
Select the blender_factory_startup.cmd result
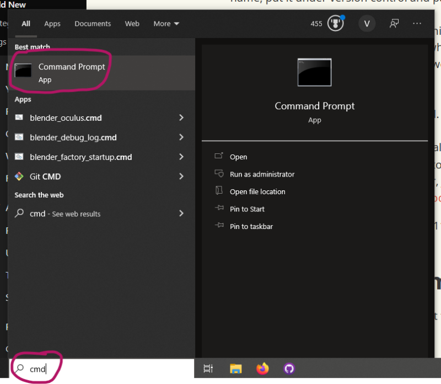click(101, 157)
